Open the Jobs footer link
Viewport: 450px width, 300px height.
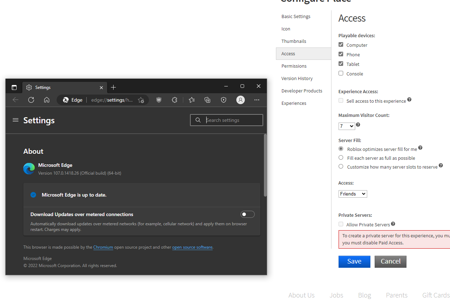coord(336,295)
